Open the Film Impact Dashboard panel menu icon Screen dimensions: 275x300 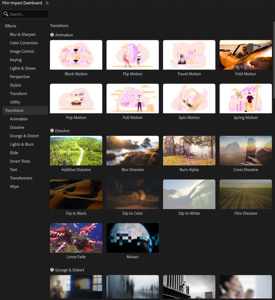click(x=47, y=3)
